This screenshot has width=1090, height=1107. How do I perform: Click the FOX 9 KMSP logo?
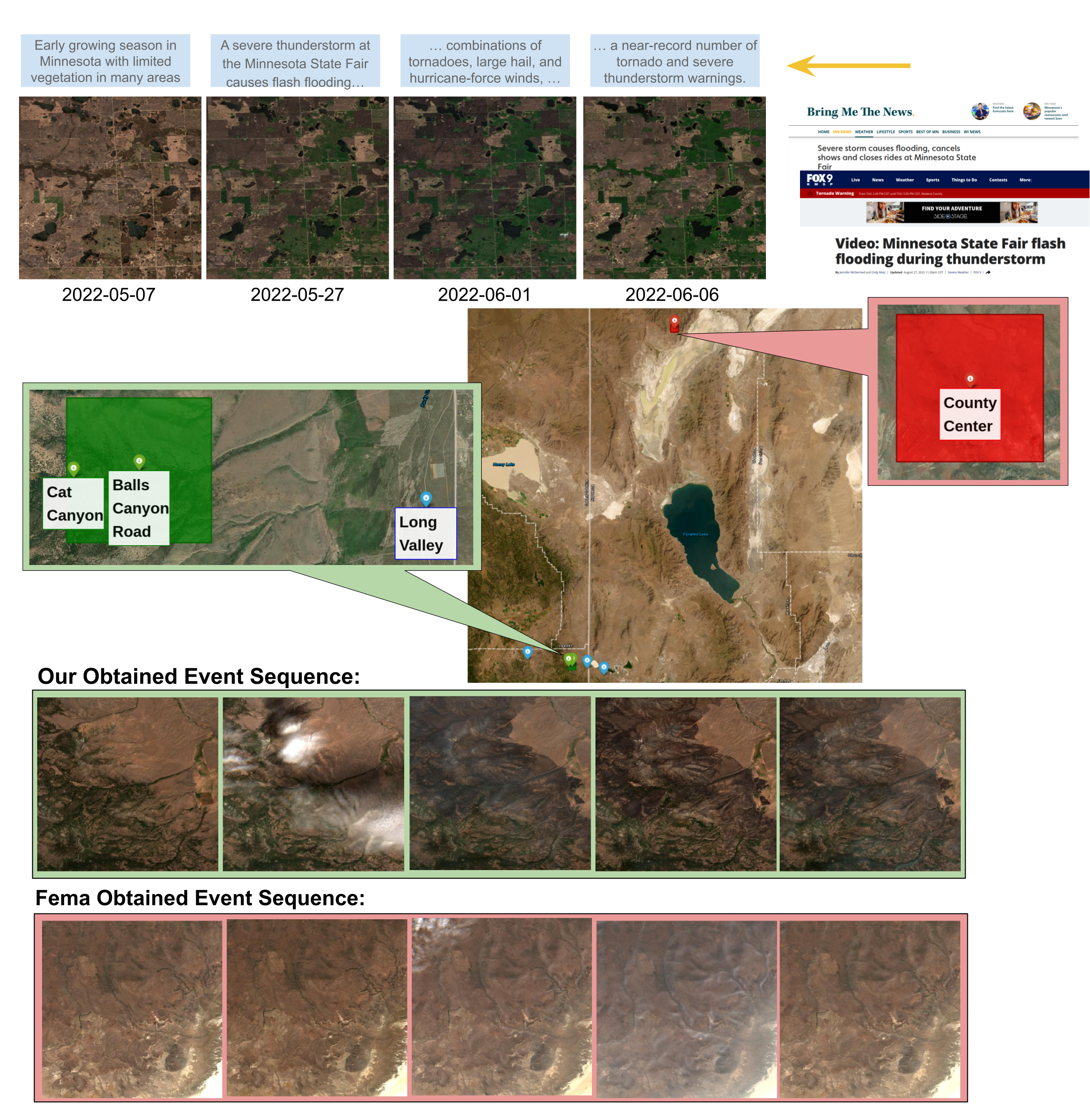point(819,180)
